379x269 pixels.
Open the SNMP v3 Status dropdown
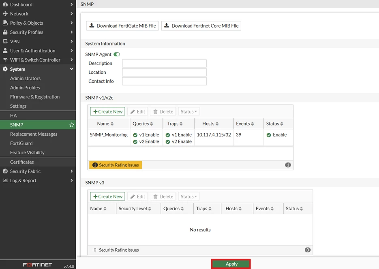pyautogui.click(x=189, y=196)
